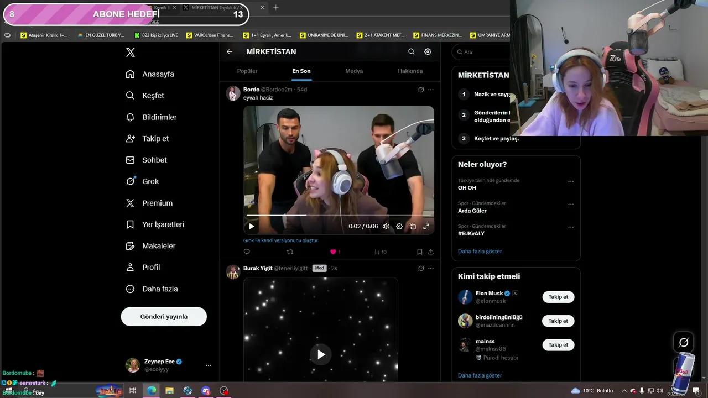Open a new browser tab

pyautogui.click(x=275, y=7)
